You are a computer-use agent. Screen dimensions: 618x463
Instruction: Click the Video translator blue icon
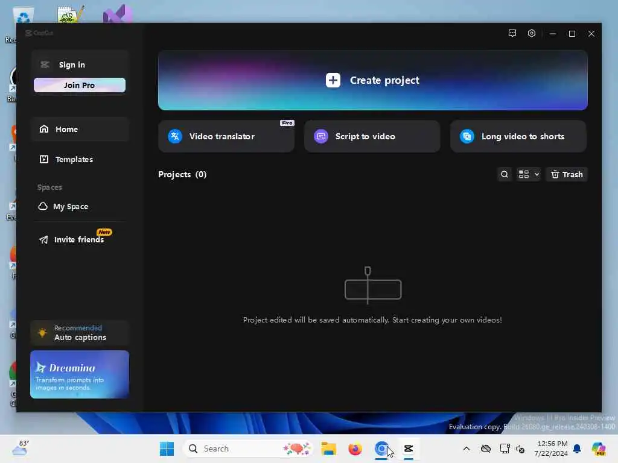[x=175, y=136]
